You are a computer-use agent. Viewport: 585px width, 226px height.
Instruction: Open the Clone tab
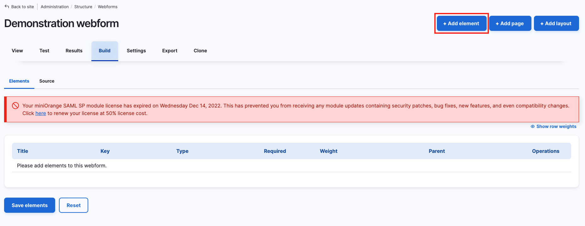(x=200, y=51)
